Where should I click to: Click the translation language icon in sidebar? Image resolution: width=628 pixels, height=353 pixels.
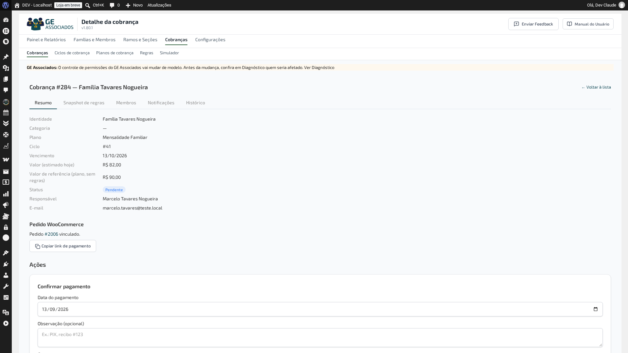coord(6,312)
